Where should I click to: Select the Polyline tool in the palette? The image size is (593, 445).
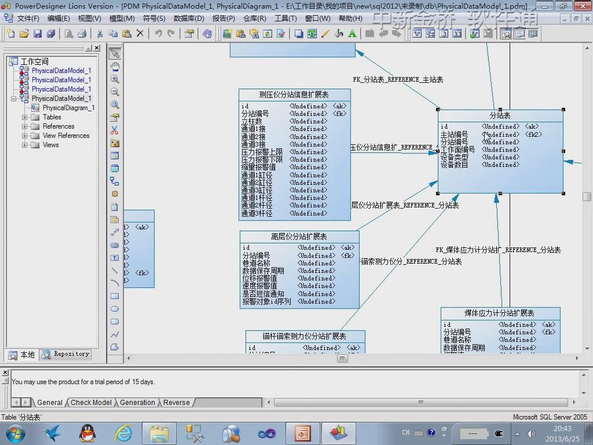[x=115, y=334]
